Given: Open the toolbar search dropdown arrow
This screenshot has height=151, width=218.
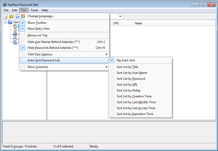Looking at the screenshot, I should coord(120,16).
